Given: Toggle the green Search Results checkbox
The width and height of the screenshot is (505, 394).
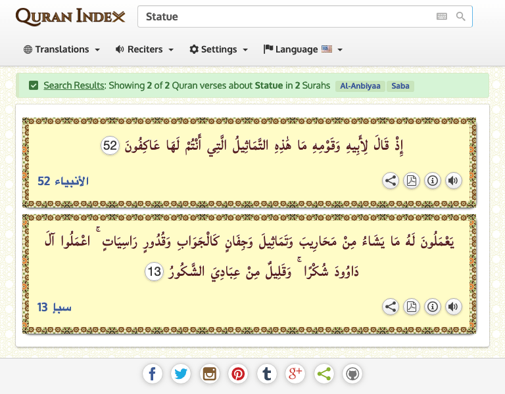Looking at the screenshot, I should pyautogui.click(x=34, y=85).
